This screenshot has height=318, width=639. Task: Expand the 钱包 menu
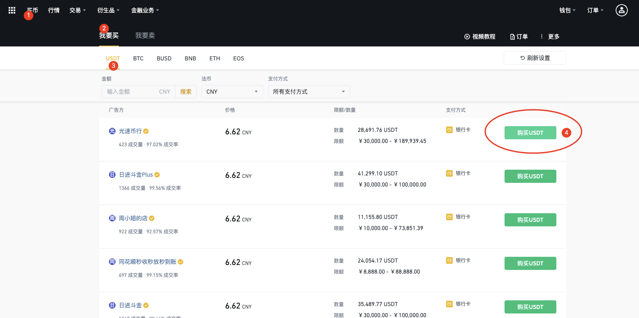(x=567, y=10)
